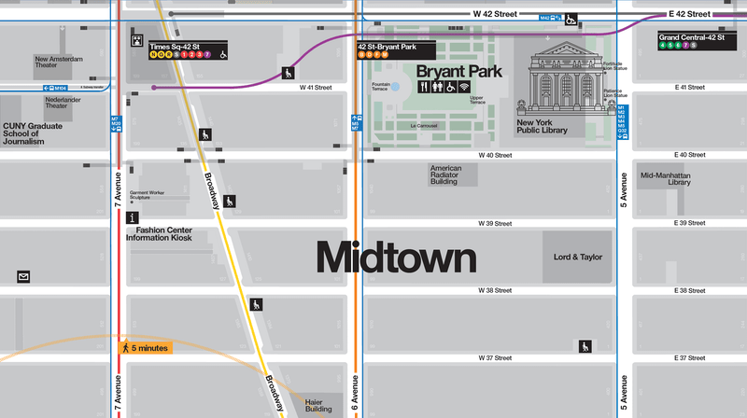This screenshot has width=747, height=418.
Task: Click the 'E 41 Street' label
Action: coord(689,88)
